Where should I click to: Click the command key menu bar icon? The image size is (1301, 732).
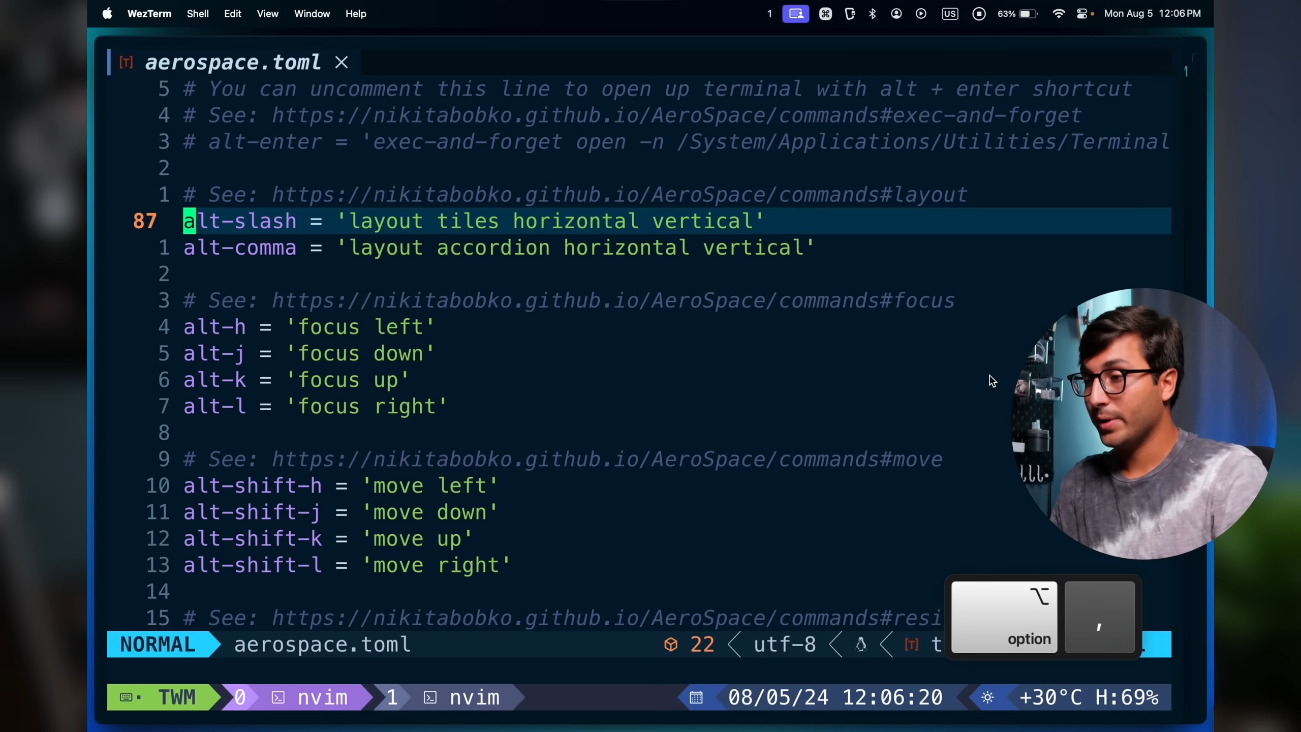click(x=825, y=14)
